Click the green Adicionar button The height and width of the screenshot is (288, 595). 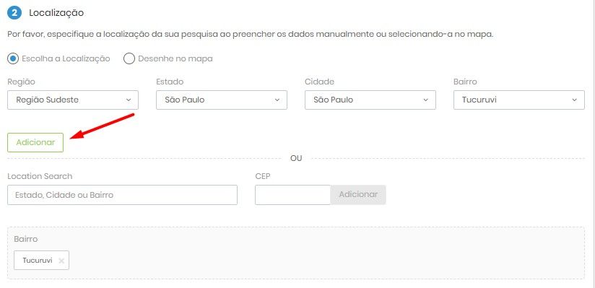coord(35,142)
